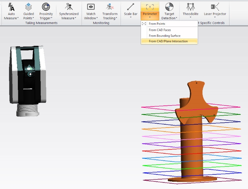The width and height of the screenshot is (248, 189).
Task: Choose From CAD Faces menu entry
Action: point(160,30)
